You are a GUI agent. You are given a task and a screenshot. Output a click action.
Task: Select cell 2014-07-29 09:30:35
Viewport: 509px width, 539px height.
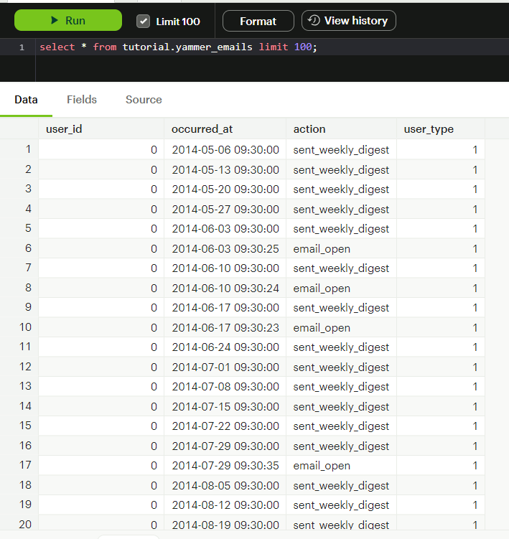225,466
